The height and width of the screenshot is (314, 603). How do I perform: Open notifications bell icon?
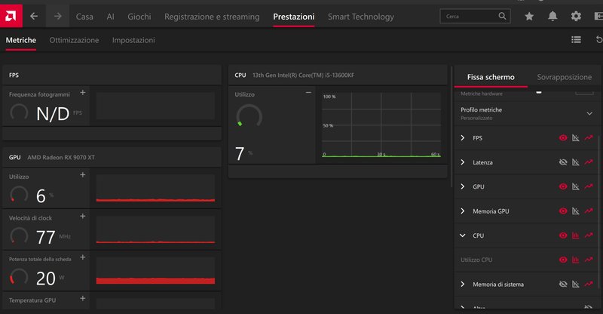click(x=552, y=16)
